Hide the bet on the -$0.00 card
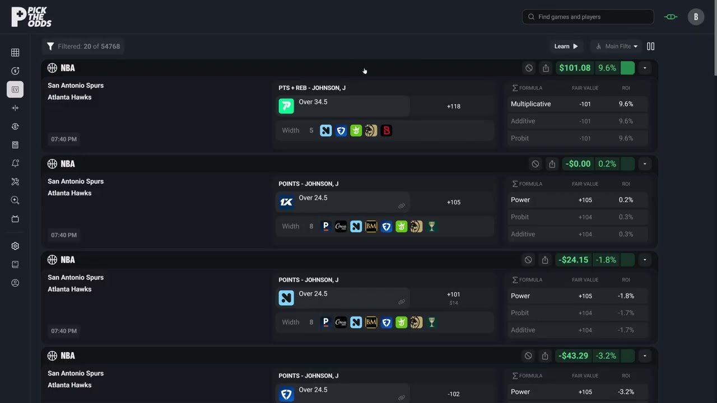The height and width of the screenshot is (403, 717). point(536,164)
